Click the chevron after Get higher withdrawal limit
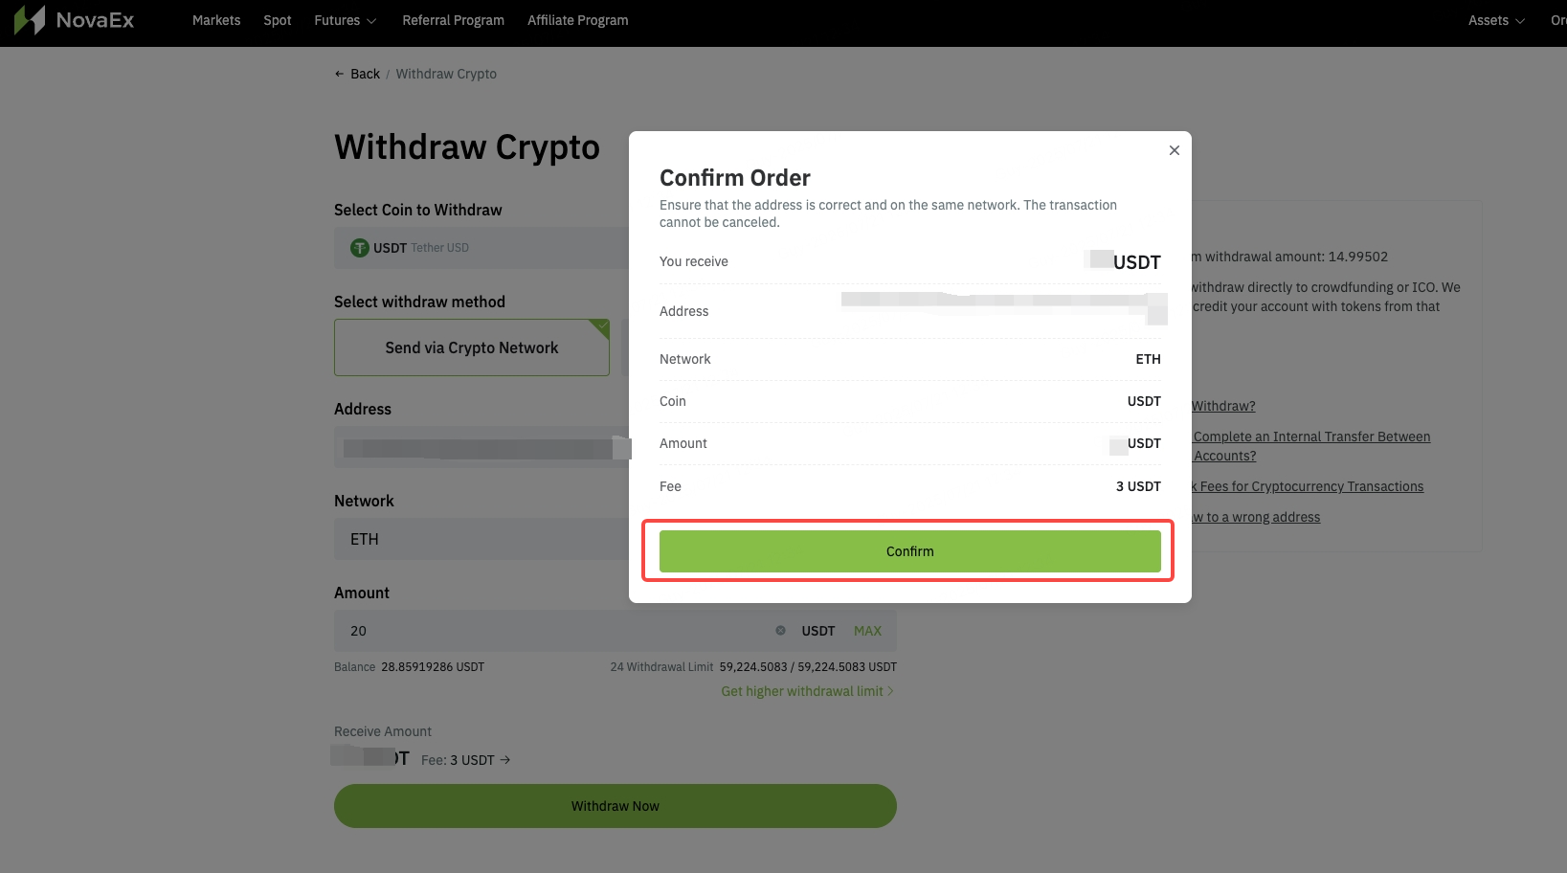 click(891, 690)
